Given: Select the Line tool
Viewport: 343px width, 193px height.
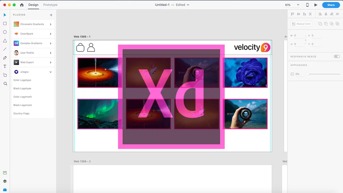Looking at the screenshot, I should (x=5, y=49).
